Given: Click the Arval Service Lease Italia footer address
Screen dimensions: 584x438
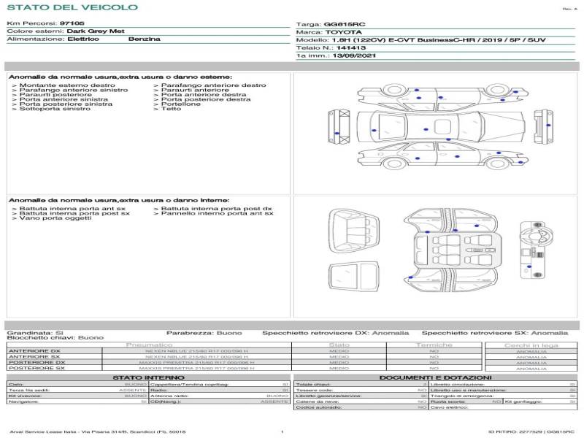Looking at the screenshot, I should coord(98,432).
